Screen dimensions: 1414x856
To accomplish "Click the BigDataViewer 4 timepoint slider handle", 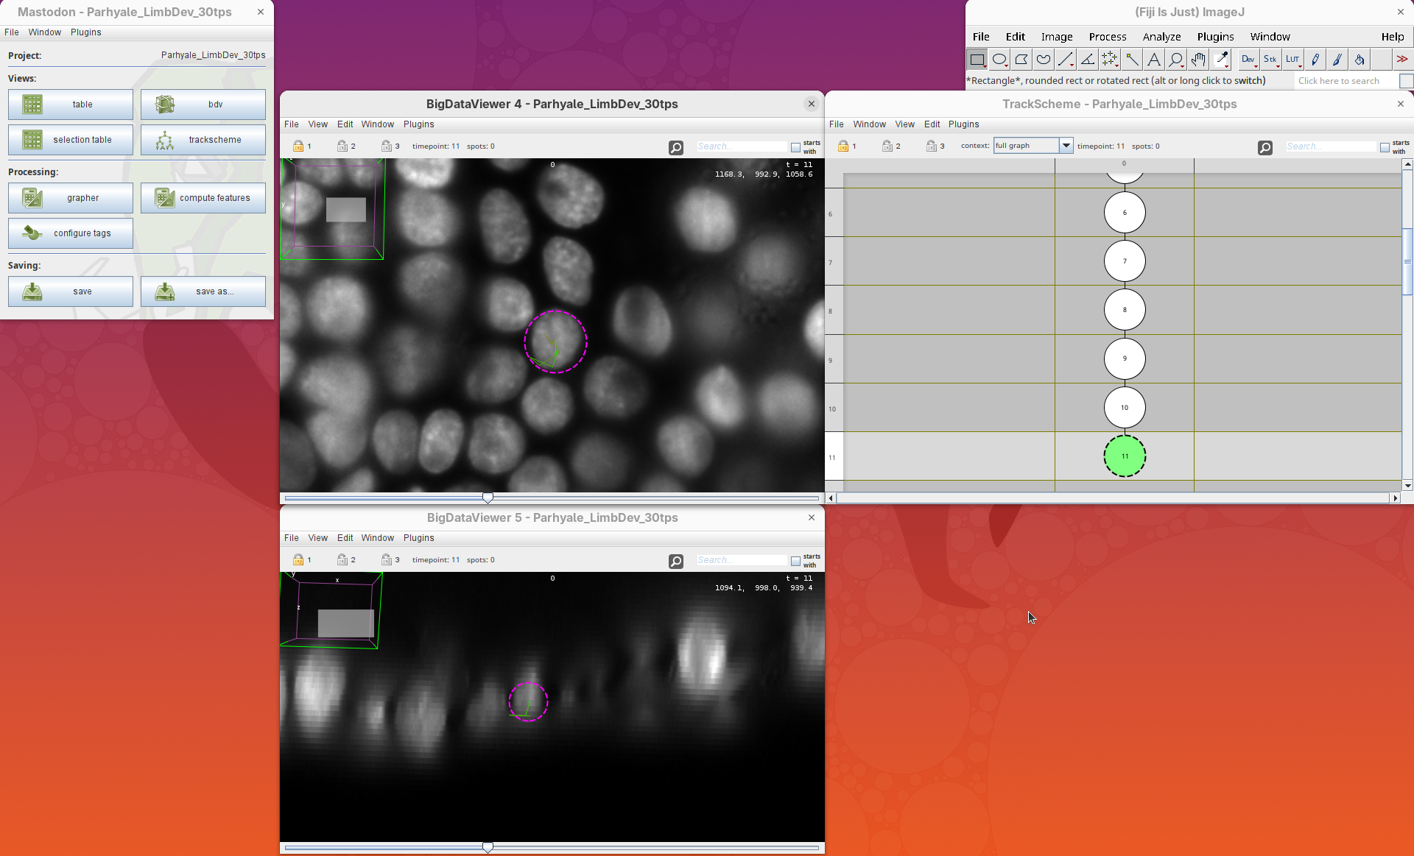I will tap(488, 498).
